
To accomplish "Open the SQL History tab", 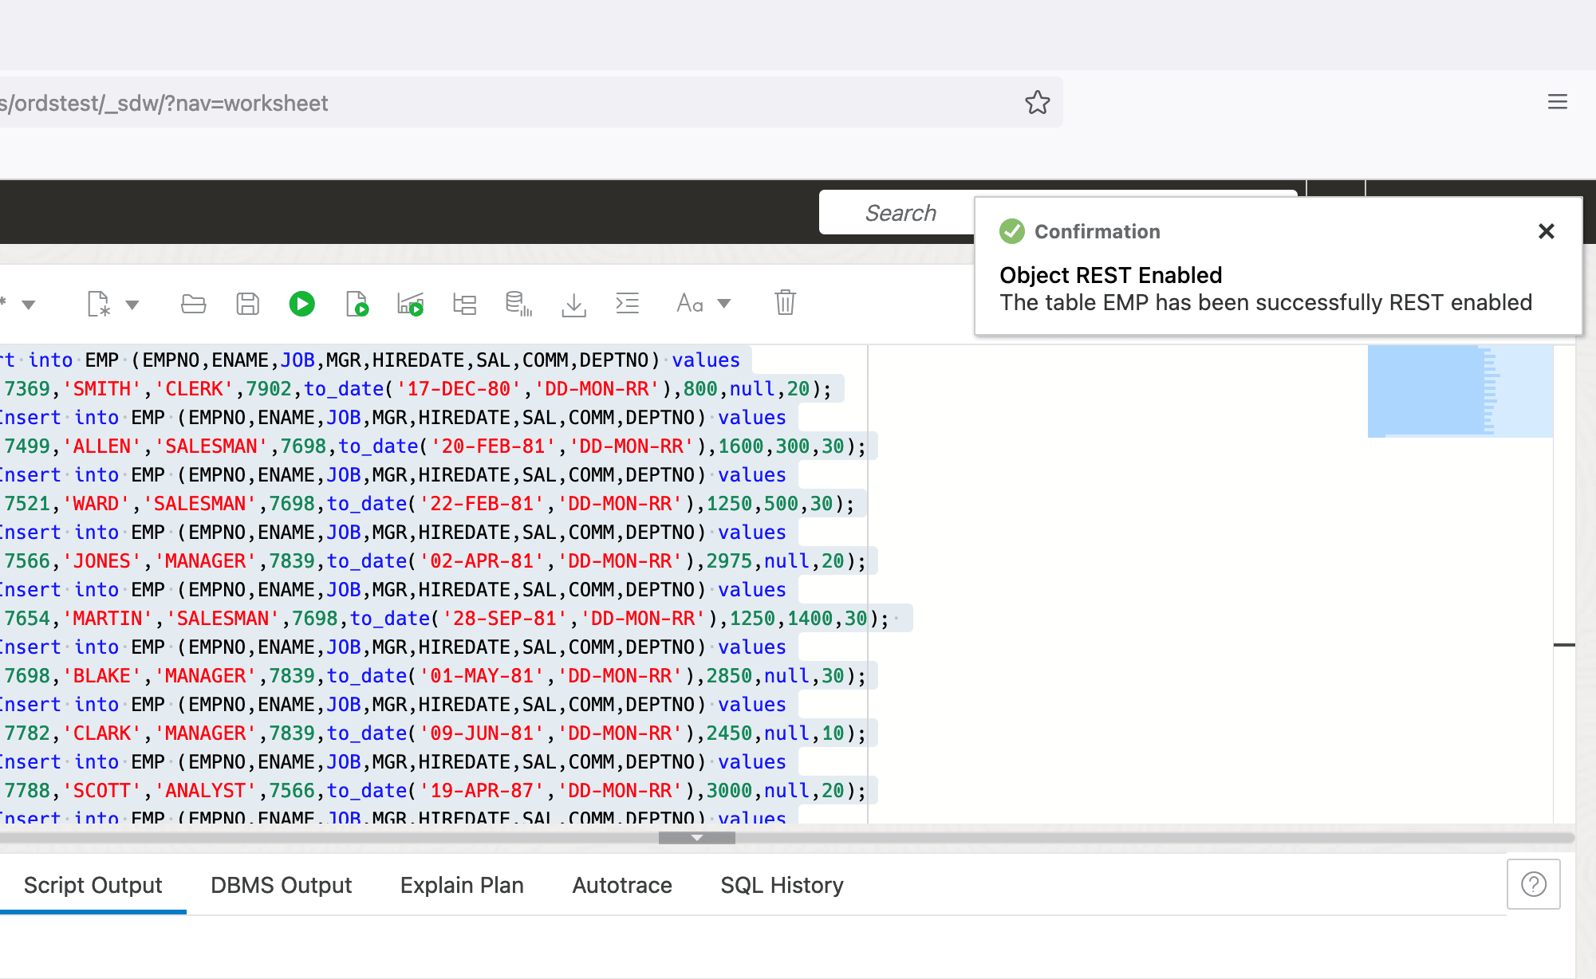I will pos(782,885).
